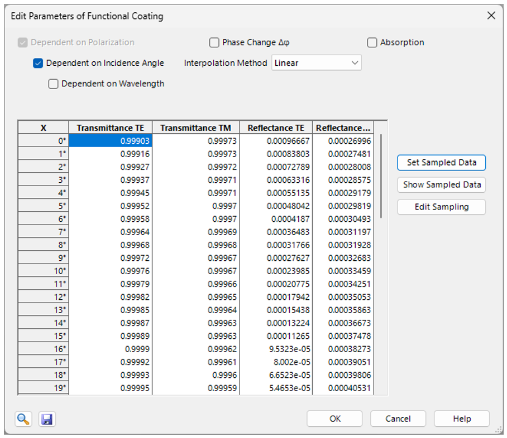This screenshot has height=438, width=507.
Task: Select the 19° row header
Action: (44, 388)
